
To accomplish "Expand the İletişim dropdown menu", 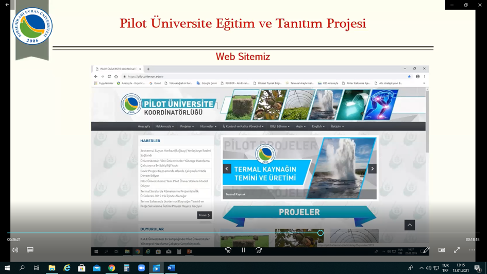I will point(338,126).
